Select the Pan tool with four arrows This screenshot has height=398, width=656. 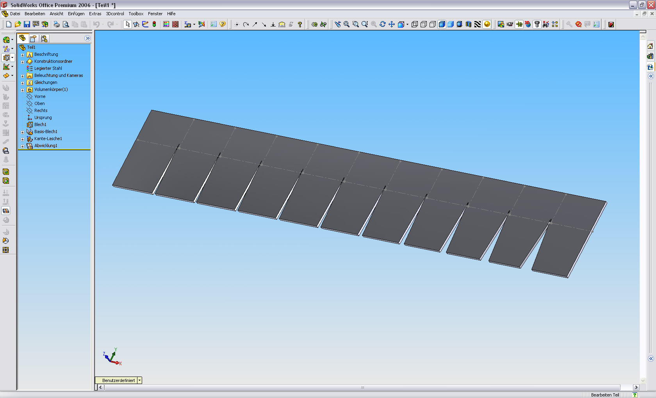tap(391, 24)
